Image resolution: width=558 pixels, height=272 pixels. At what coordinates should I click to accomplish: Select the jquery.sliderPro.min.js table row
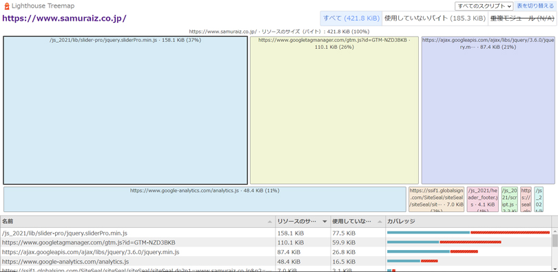coord(276,233)
